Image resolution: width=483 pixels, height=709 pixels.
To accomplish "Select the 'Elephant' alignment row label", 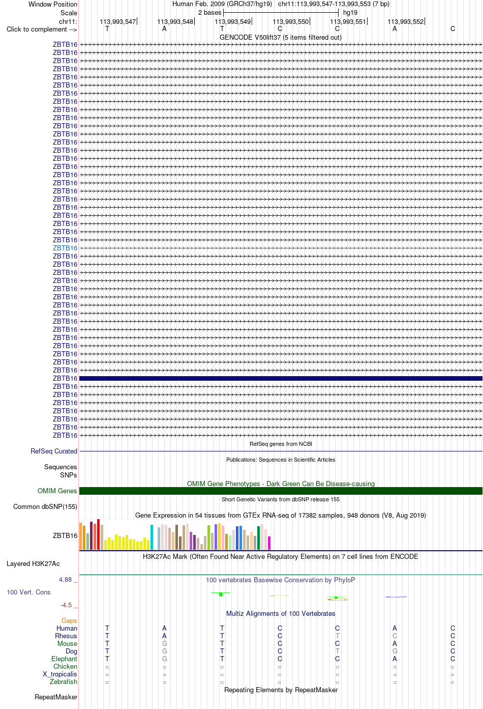I will coord(64,659).
